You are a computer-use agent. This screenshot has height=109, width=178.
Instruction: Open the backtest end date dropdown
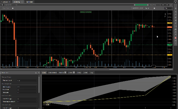(155, 5)
